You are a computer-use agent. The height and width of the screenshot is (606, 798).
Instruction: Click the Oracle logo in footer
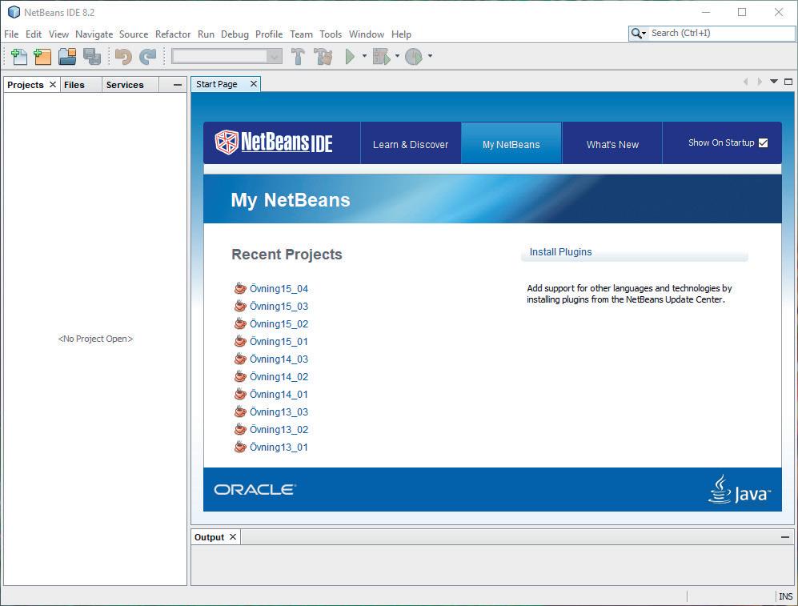coord(255,489)
